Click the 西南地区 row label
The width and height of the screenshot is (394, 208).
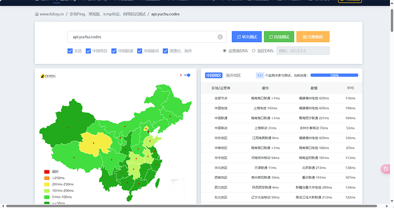pos(221,177)
